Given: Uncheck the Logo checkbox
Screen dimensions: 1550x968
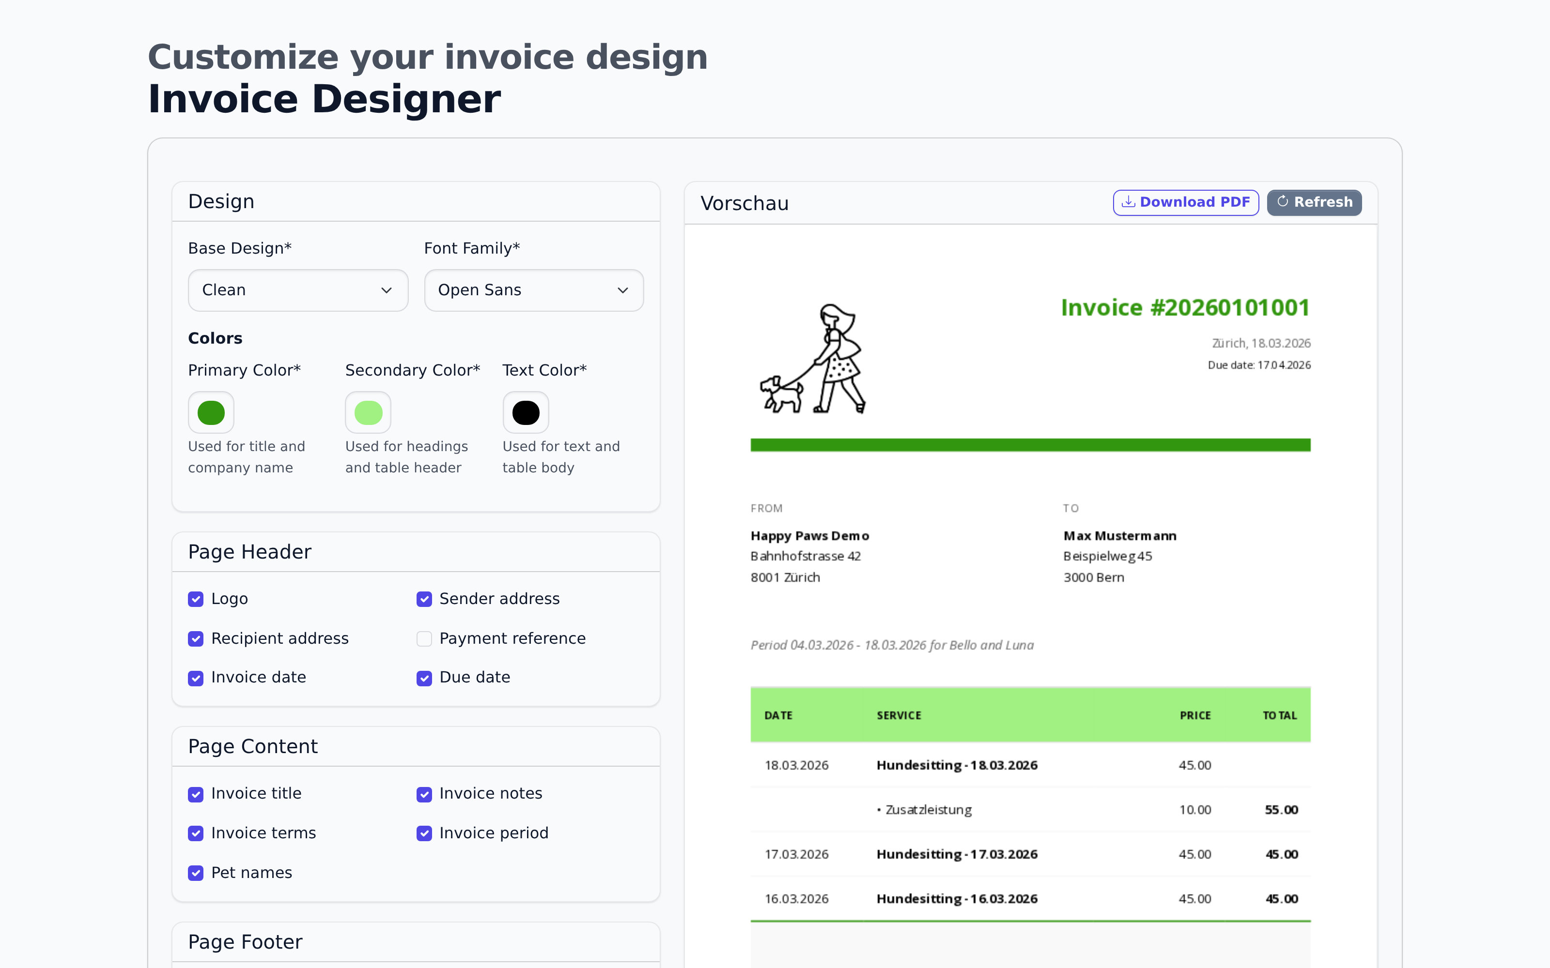Looking at the screenshot, I should pyautogui.click(x=195, y=599).
